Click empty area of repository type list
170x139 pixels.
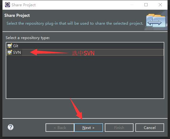[85, 77]
